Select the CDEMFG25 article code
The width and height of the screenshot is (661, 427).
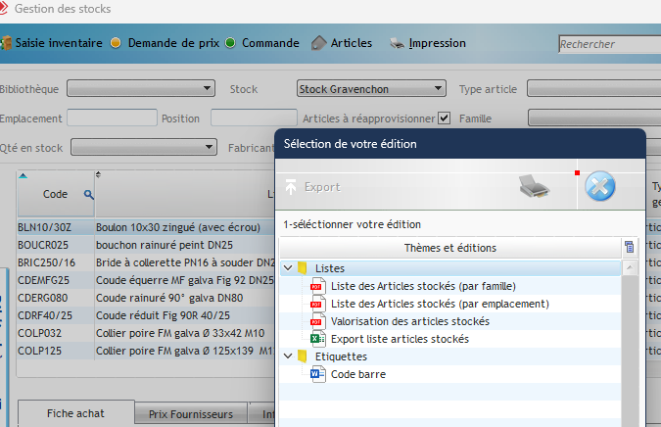43,280
